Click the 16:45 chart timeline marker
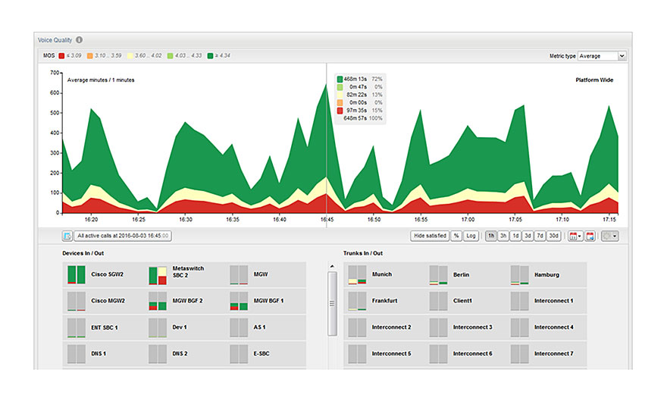The height and width of the screenshot is (404, 667). [x=327, y=145]
